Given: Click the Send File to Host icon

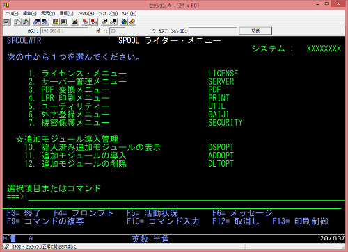Looking at the screenshot, I should (x=36, y=22).
